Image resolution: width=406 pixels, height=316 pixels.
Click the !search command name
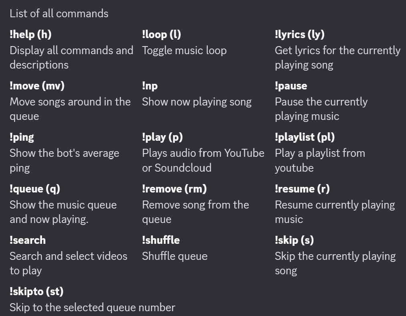click(x=28, y=240)
